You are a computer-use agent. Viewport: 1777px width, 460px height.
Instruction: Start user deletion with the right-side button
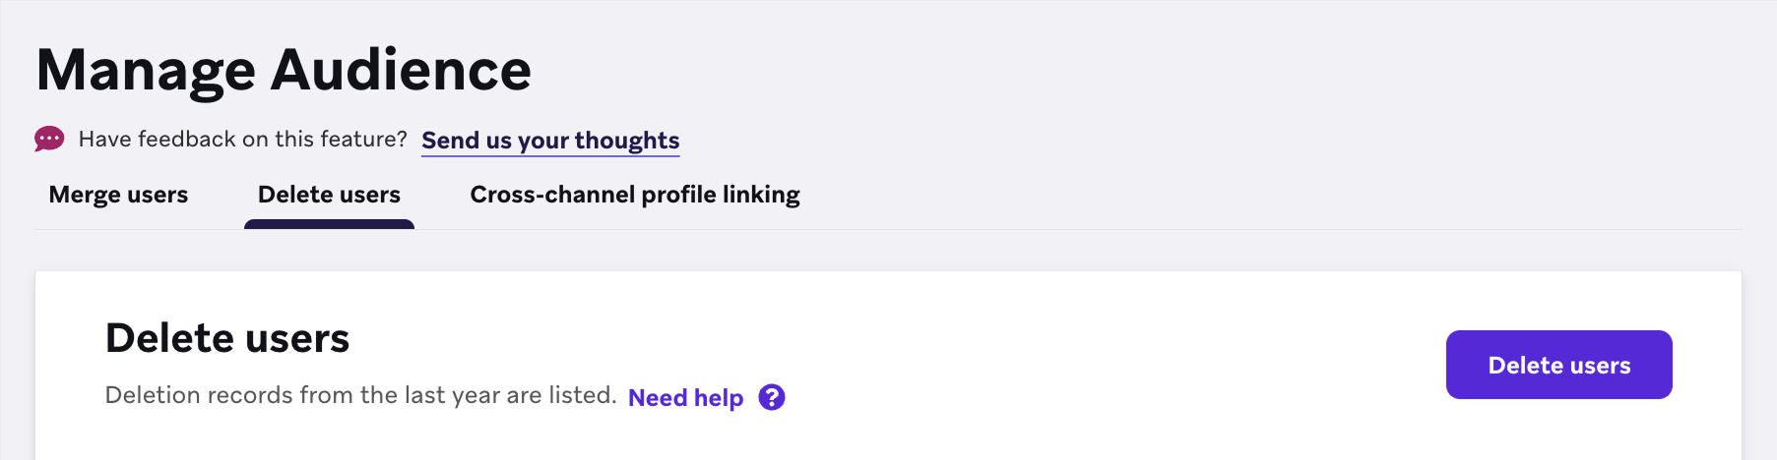tap(1558, 365)
